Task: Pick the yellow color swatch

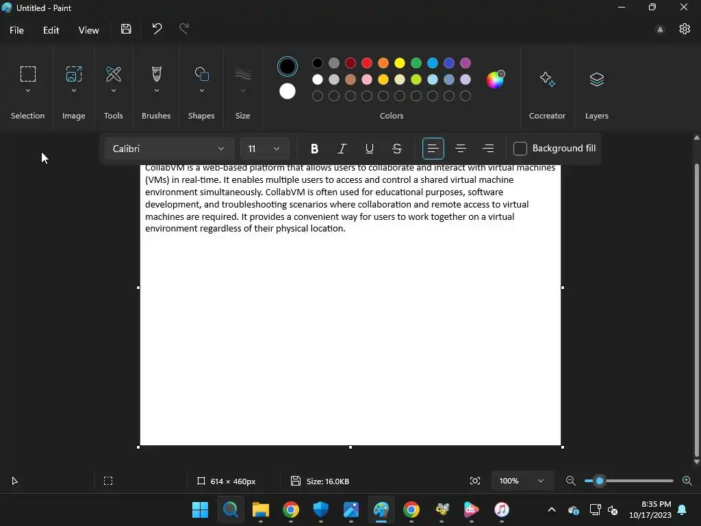Action: (400, 63)
